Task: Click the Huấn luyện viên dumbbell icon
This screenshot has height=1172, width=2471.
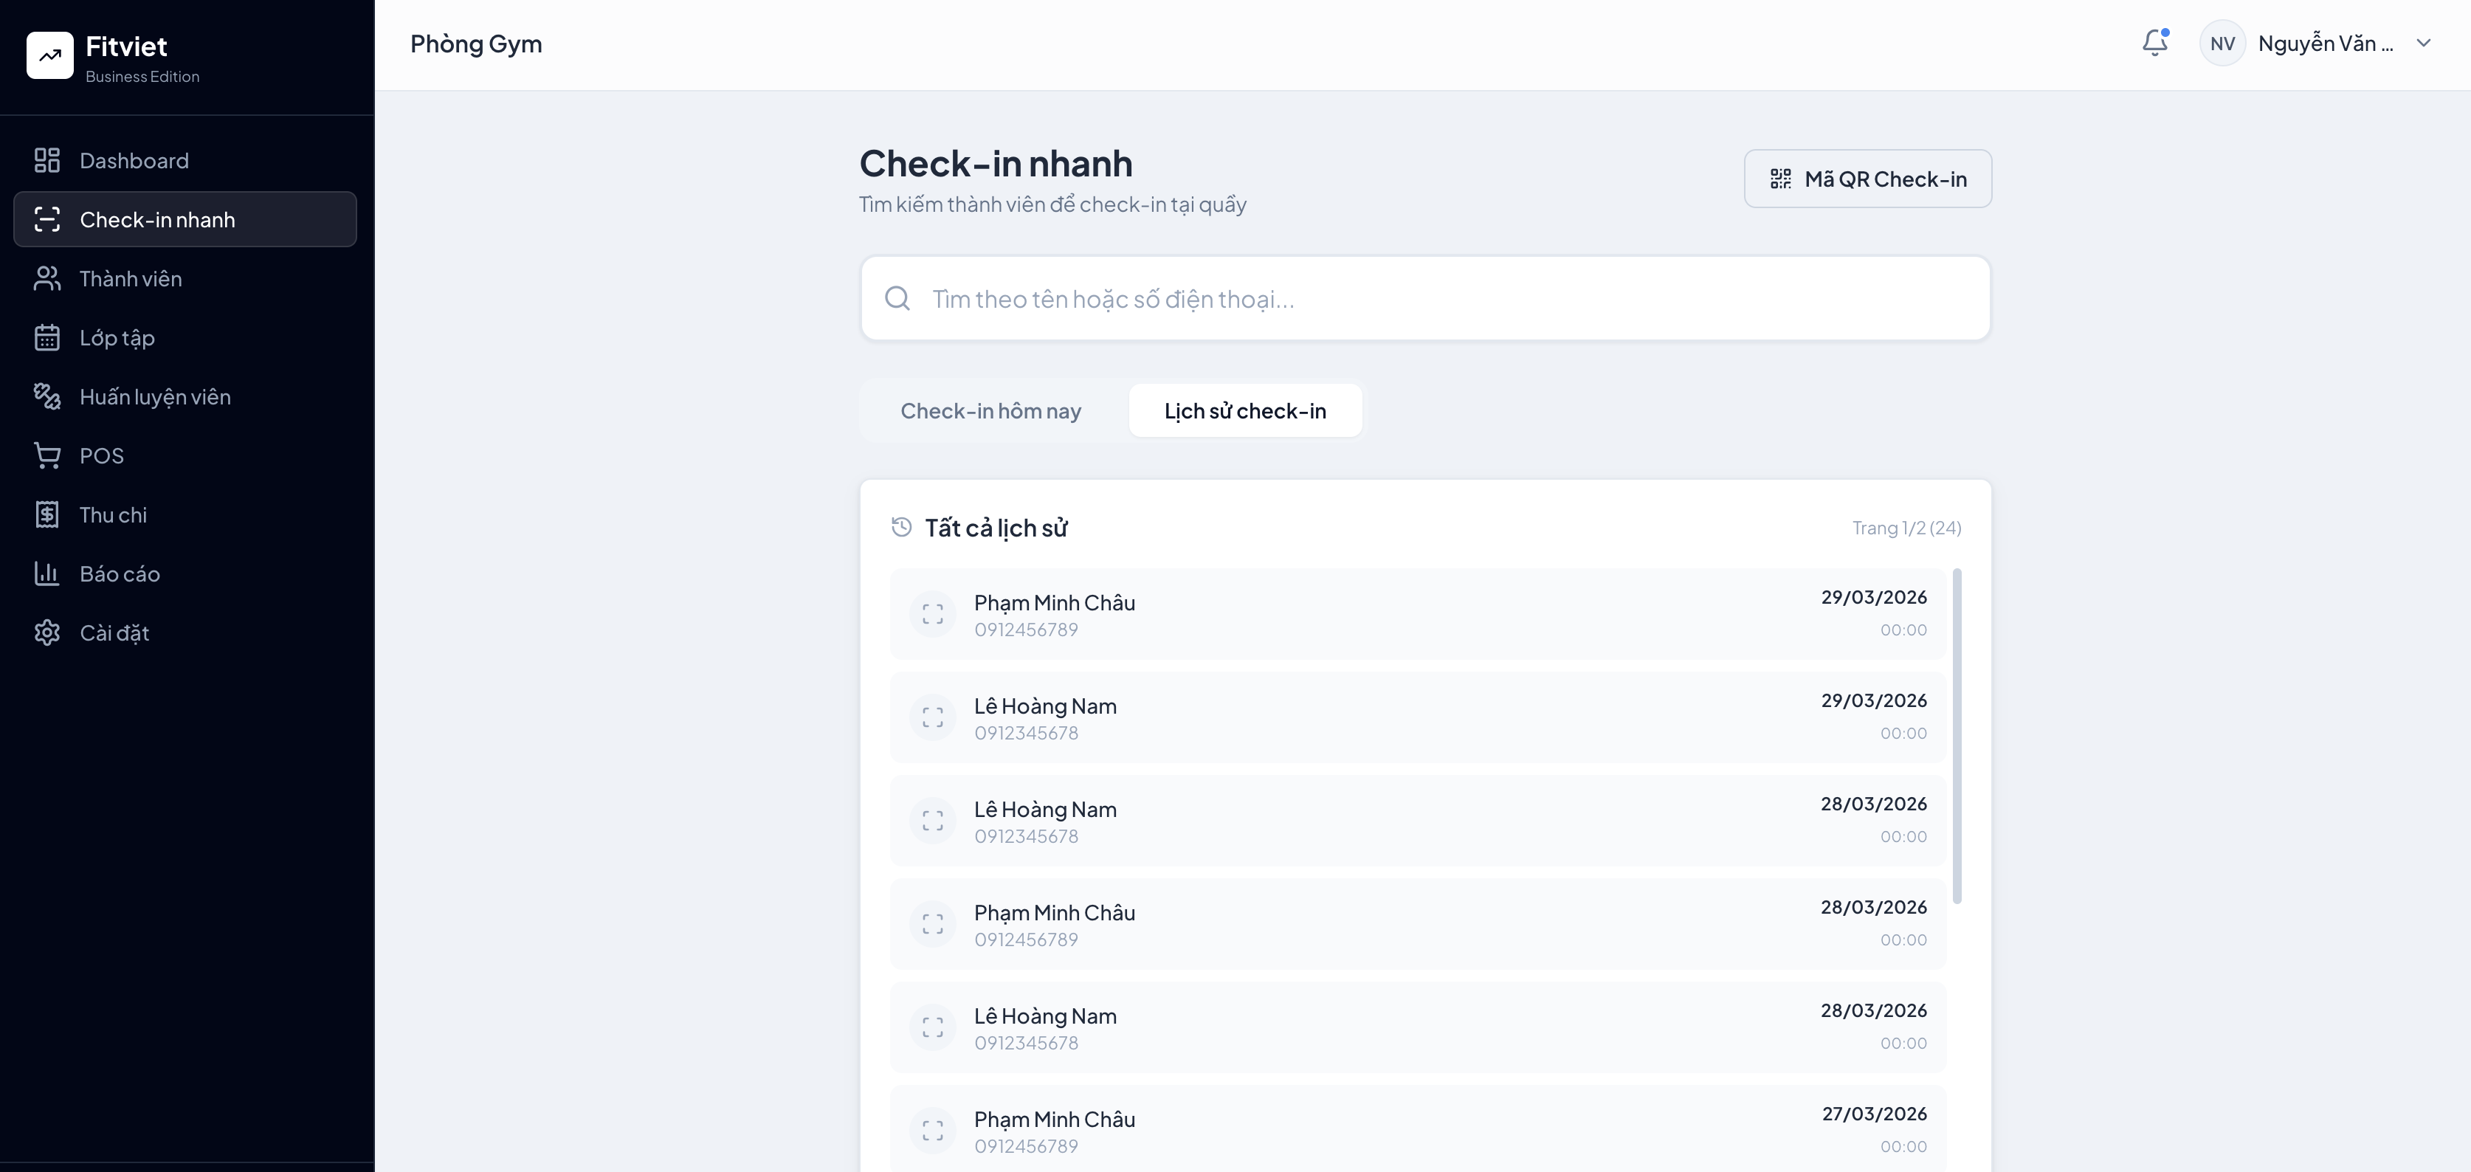Action: click(47, 396)
